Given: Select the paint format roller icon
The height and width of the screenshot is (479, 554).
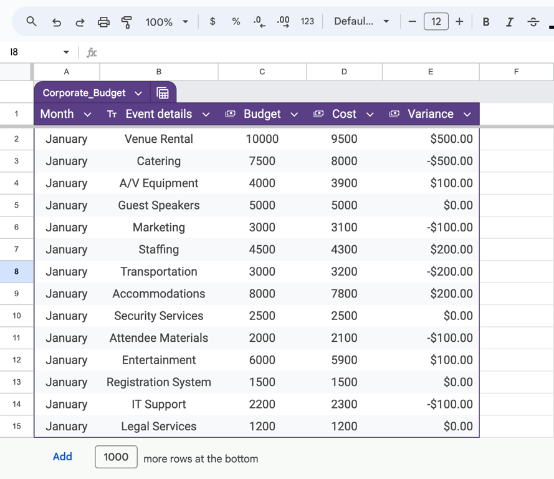Looking at the screenshot, I should (127, 22).
